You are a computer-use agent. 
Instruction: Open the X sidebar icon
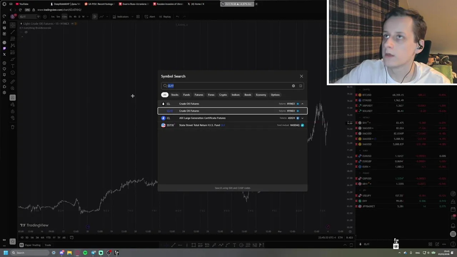tap(4, 54)
